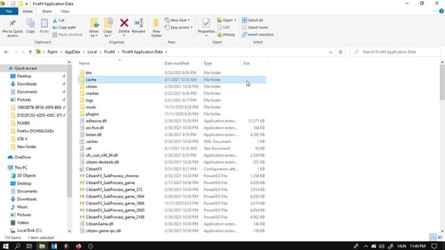Open the Easy access dropdown
Viewport: 445px width, 250px height.
[x=179, y=28]
